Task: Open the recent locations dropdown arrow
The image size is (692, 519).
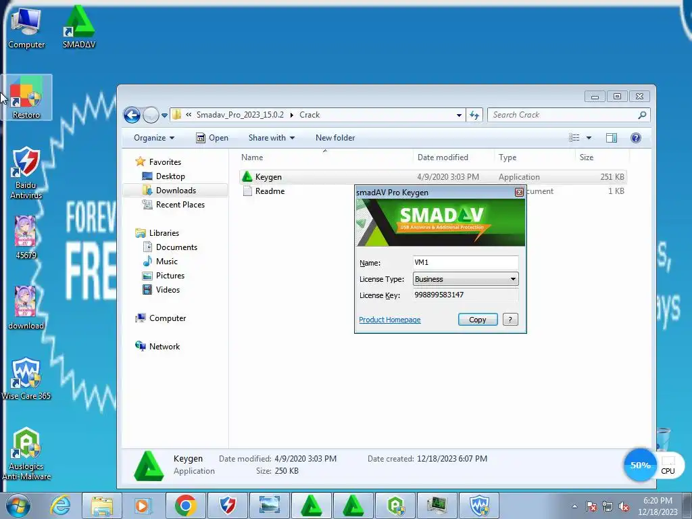Action: (164, 115)
